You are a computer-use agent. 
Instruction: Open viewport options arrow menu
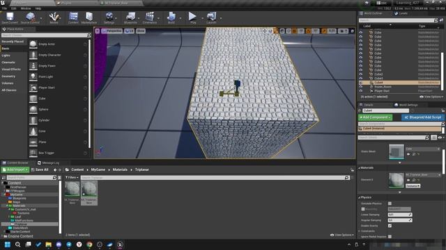click(x=98, y=31)
